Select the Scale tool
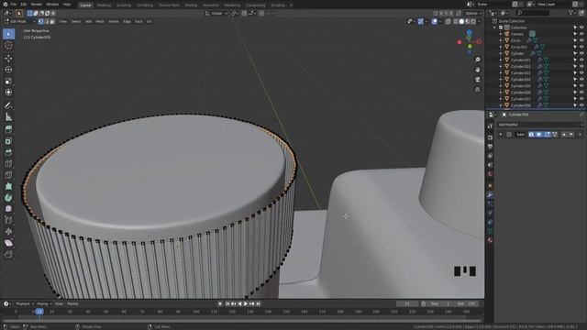 [x=8, y=82]
